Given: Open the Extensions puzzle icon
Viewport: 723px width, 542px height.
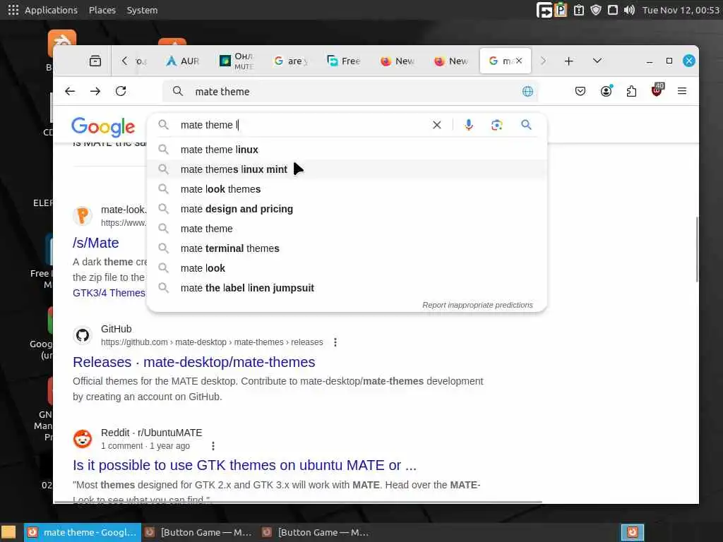Looking at the screenshot, I should click(x=631, y=91).
